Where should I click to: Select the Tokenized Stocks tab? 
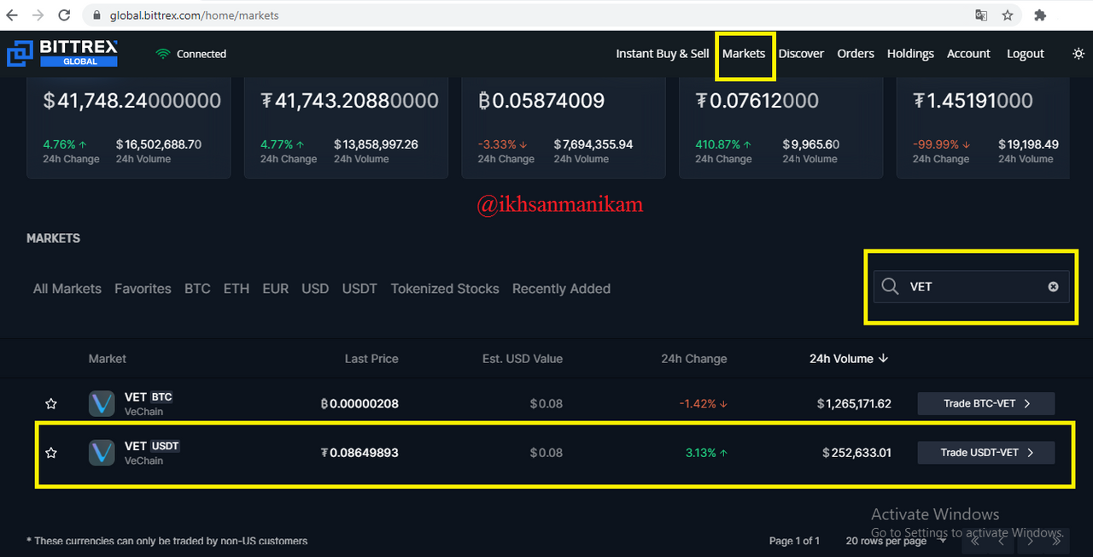coord(445,289)
